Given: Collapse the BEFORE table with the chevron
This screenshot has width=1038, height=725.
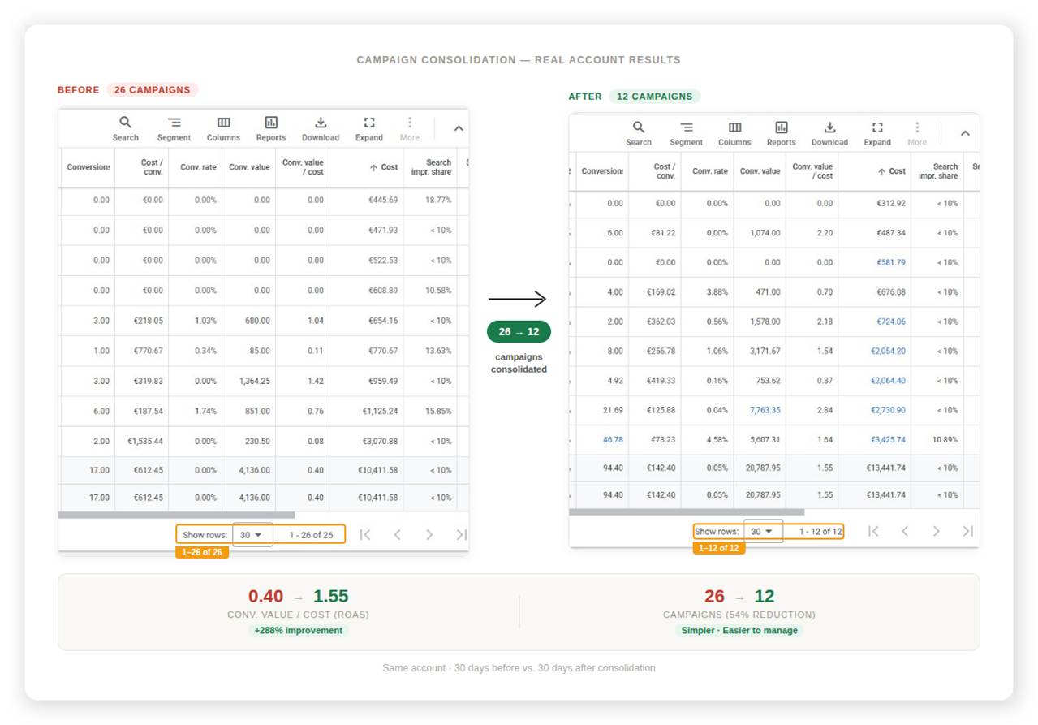Looking at the screenshot, I should [x=459, y=127].
